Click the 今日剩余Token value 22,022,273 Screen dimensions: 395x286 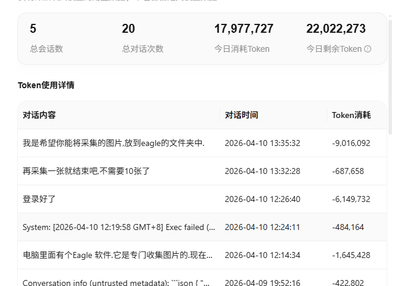(x=336, y=29)
